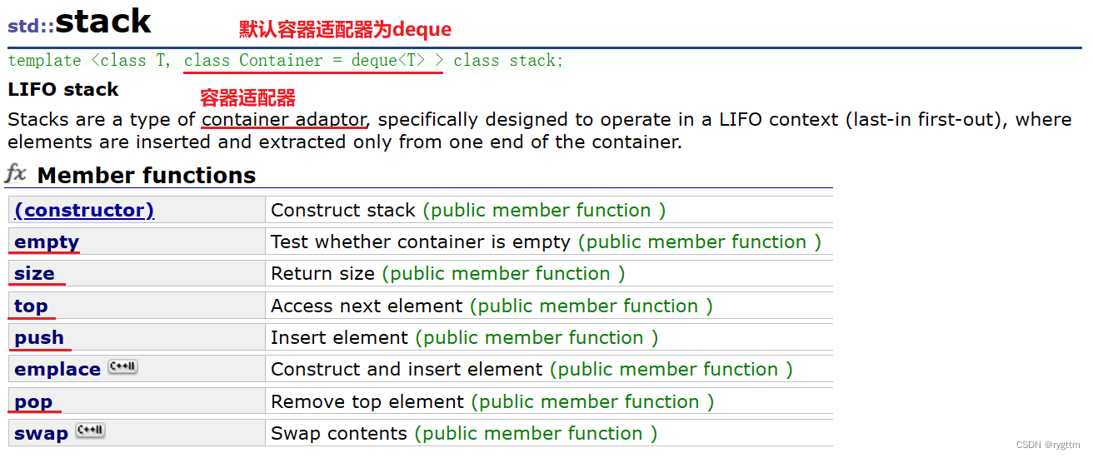Click the LIFO stack heading
1093x458 pixels.
[x=63, y=89]
